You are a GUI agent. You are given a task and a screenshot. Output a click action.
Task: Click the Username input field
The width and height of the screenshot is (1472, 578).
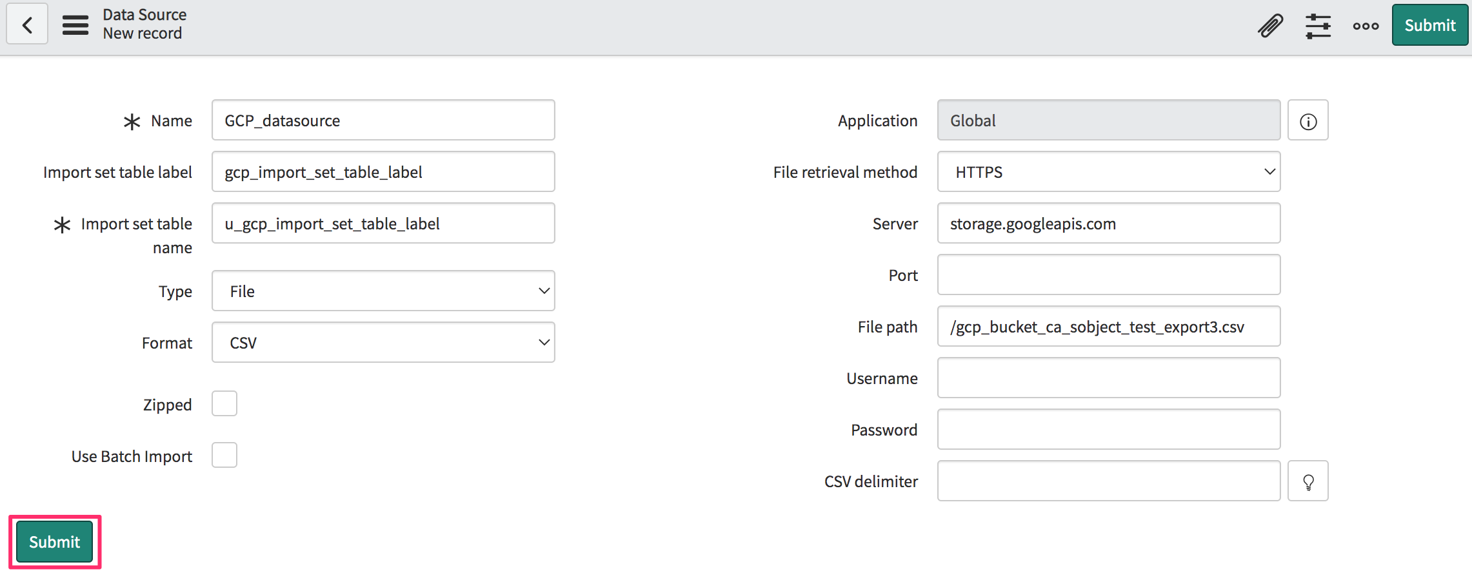(1108, 378)
